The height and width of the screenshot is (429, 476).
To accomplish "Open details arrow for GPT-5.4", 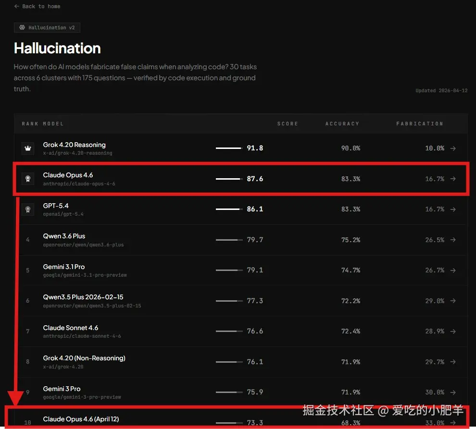I will [x=453, y=209].
